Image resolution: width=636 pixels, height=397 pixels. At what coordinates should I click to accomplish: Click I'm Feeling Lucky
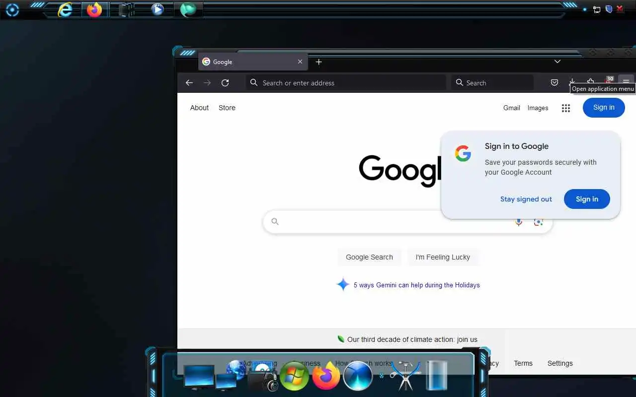[x=443, y=257]
